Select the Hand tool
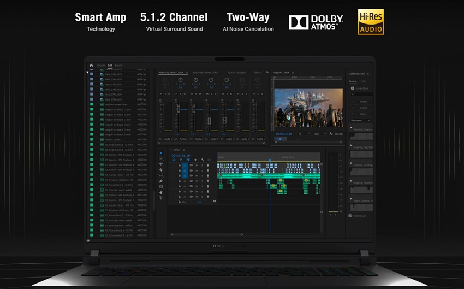The width and height of the screenshot is (464, 289). point(161,192)
